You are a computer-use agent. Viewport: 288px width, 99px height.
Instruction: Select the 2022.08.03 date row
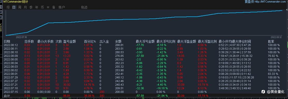pos(11,67)
